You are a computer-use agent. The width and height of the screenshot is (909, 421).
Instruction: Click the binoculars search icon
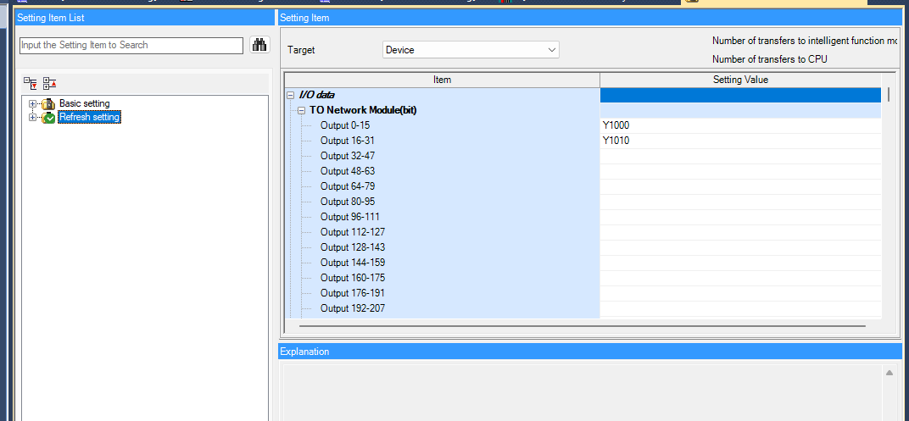click(x=259, y=46)
